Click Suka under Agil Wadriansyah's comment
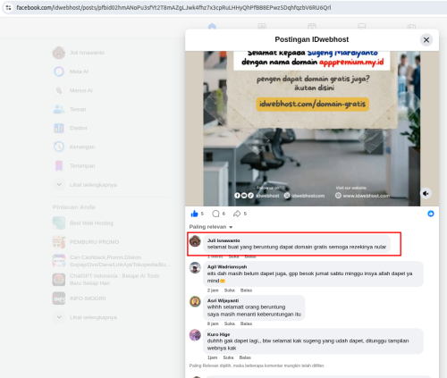The image size is (447, 378). (x=230, y=290)
